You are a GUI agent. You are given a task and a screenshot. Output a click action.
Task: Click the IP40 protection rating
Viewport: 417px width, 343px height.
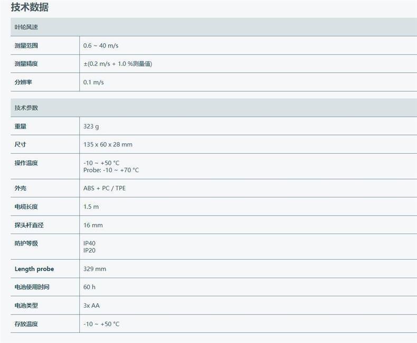(x=89, y=243)
